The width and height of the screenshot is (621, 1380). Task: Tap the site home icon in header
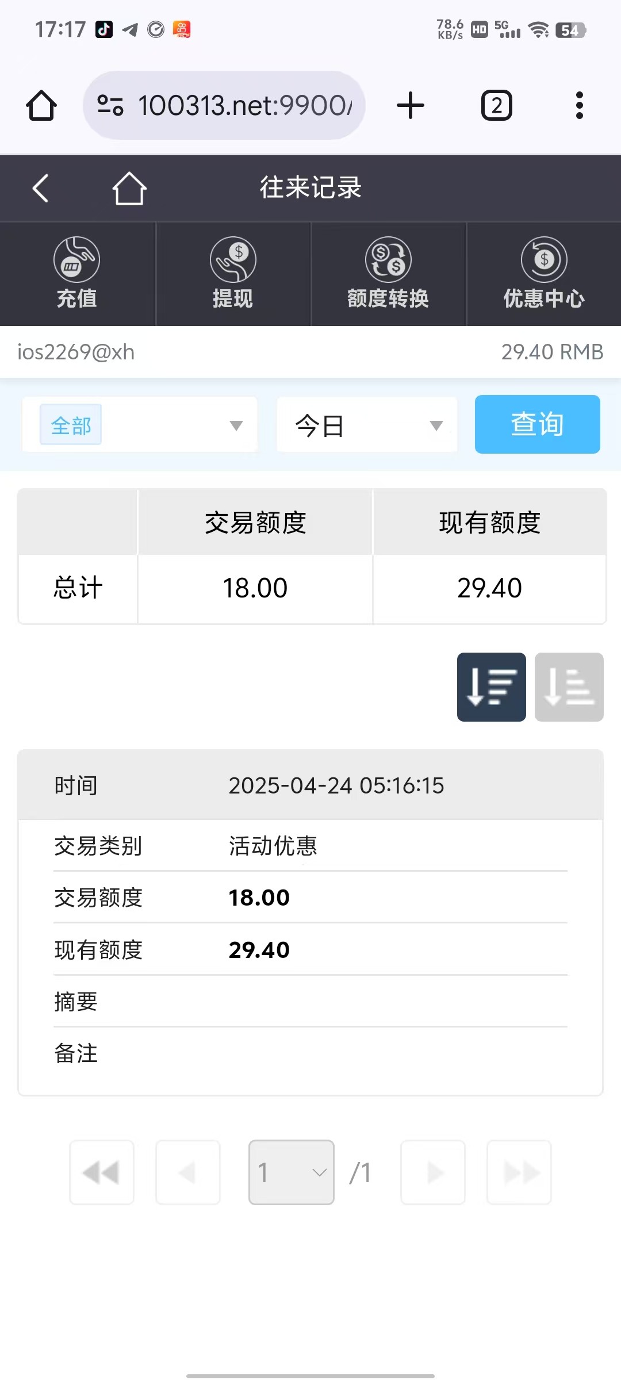pos(129,188)
